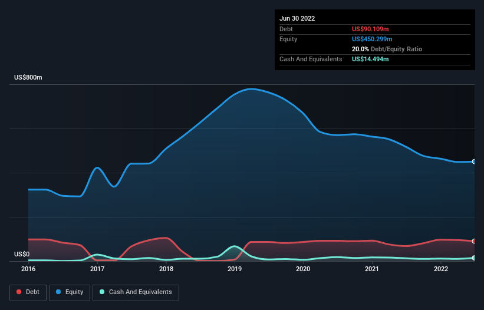This screenshot has width=484, height=310.
Task: Click the 2019 x-axis label
Action: (235, 269)
